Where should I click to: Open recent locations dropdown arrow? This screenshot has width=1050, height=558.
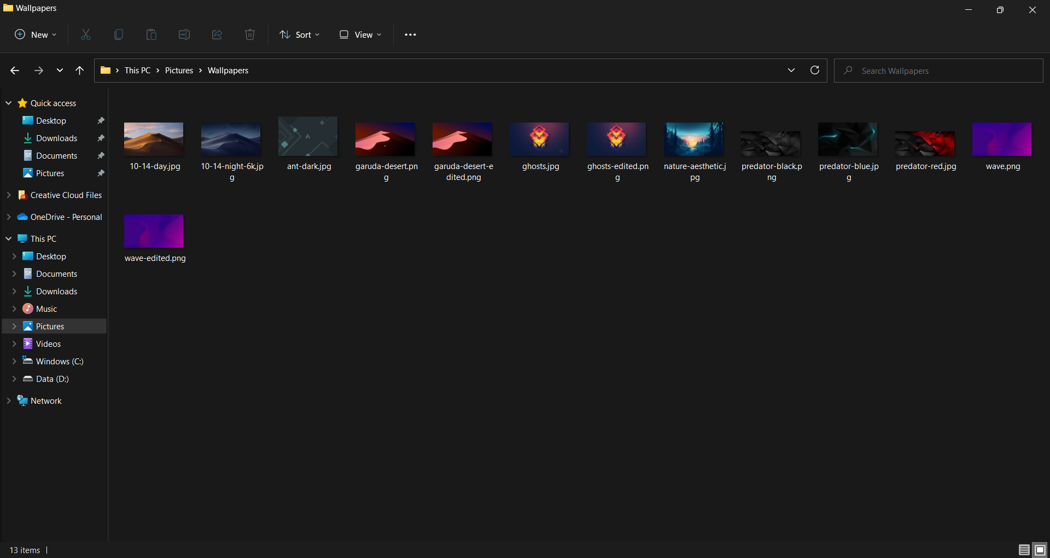coord(60,71)
